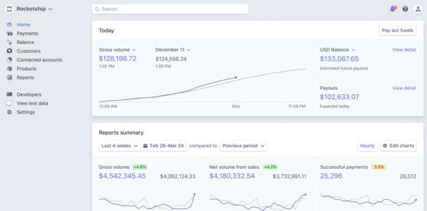427x211 pixels.
Task: Open Products in the sidebar
Action: (x=27, y=68)
